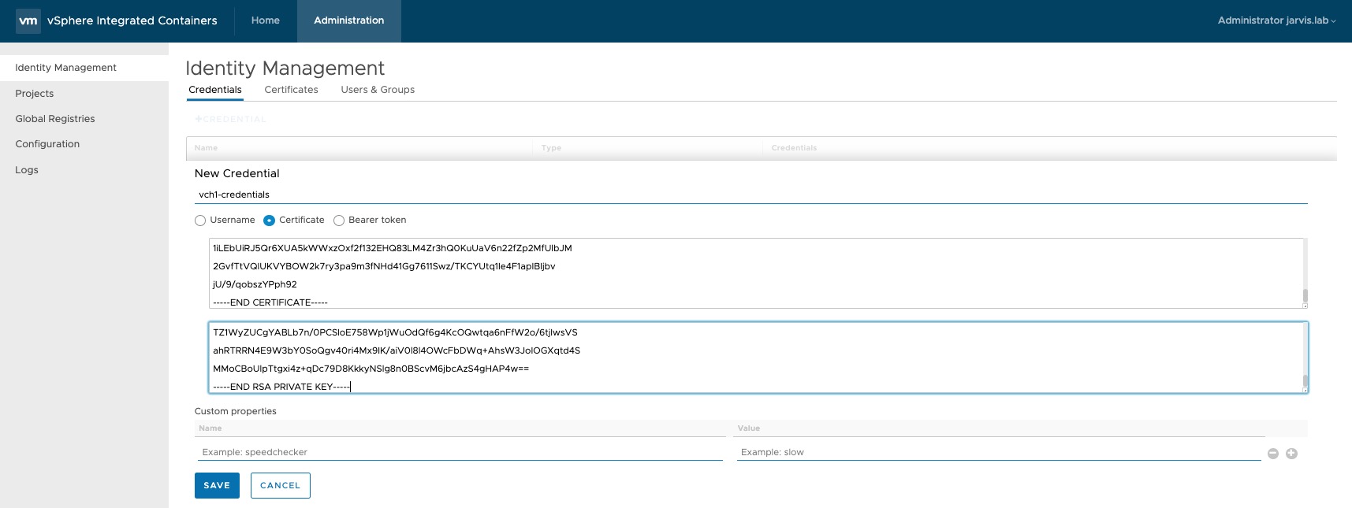The width and height of the screenshot is (1352, 508).
Task: Click the Credentials column header in table
Action: pyautogui.click(x=794, y=148)
